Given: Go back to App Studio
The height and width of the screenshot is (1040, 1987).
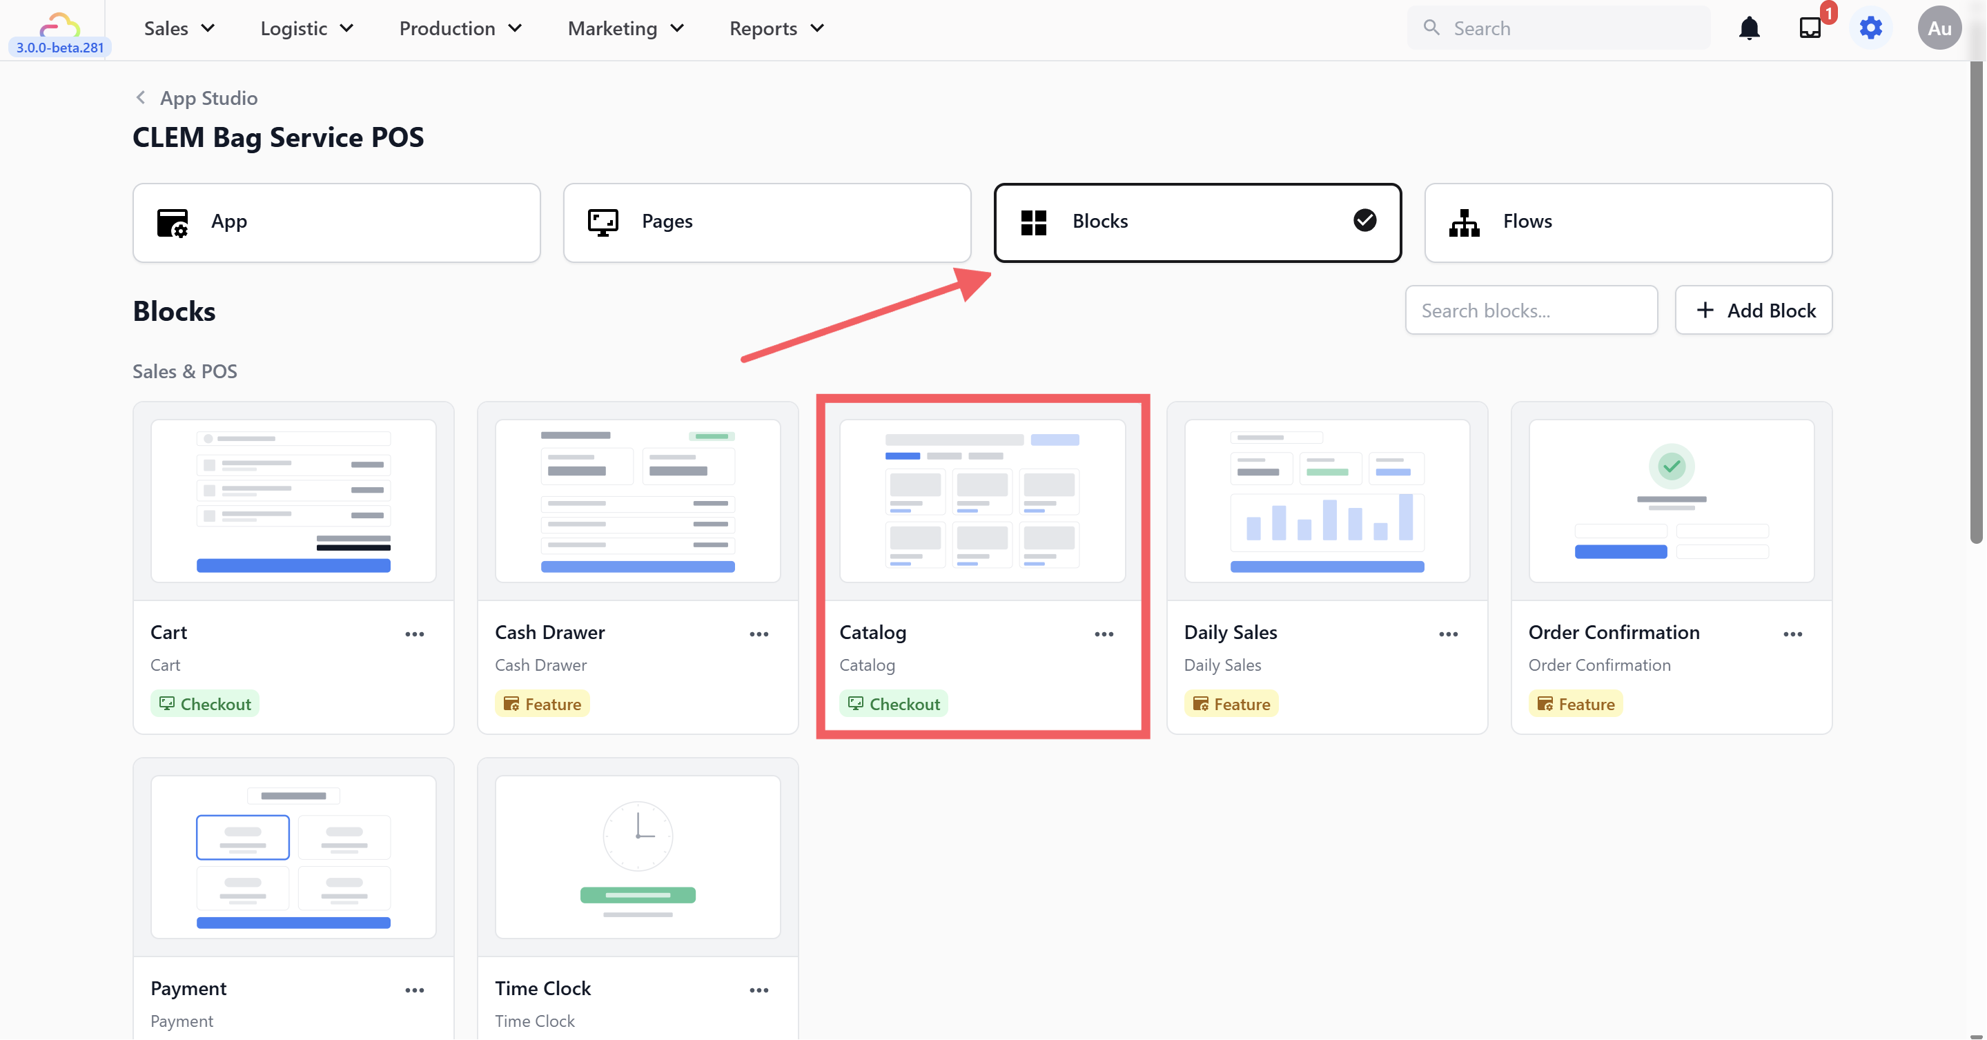Looking at the screenshot, I should click(197, 98).
